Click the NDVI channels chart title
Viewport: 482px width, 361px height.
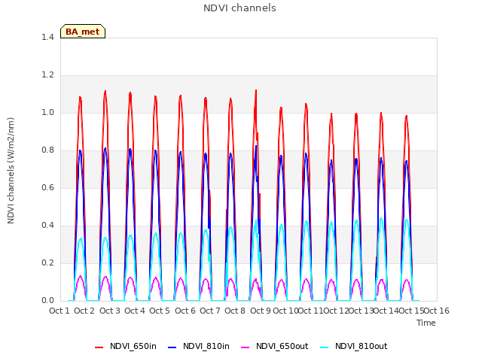click(x=239, y=8)
